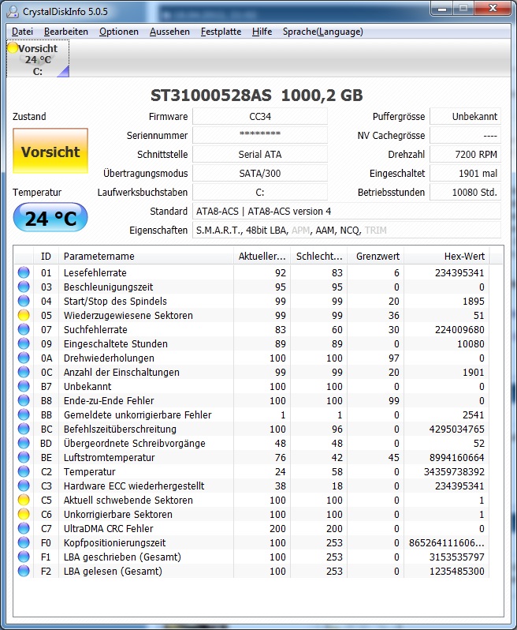Click the Schlecht... column header
Image resolution: width=517 pixels, height=630 pixels.
coord(319,256)
